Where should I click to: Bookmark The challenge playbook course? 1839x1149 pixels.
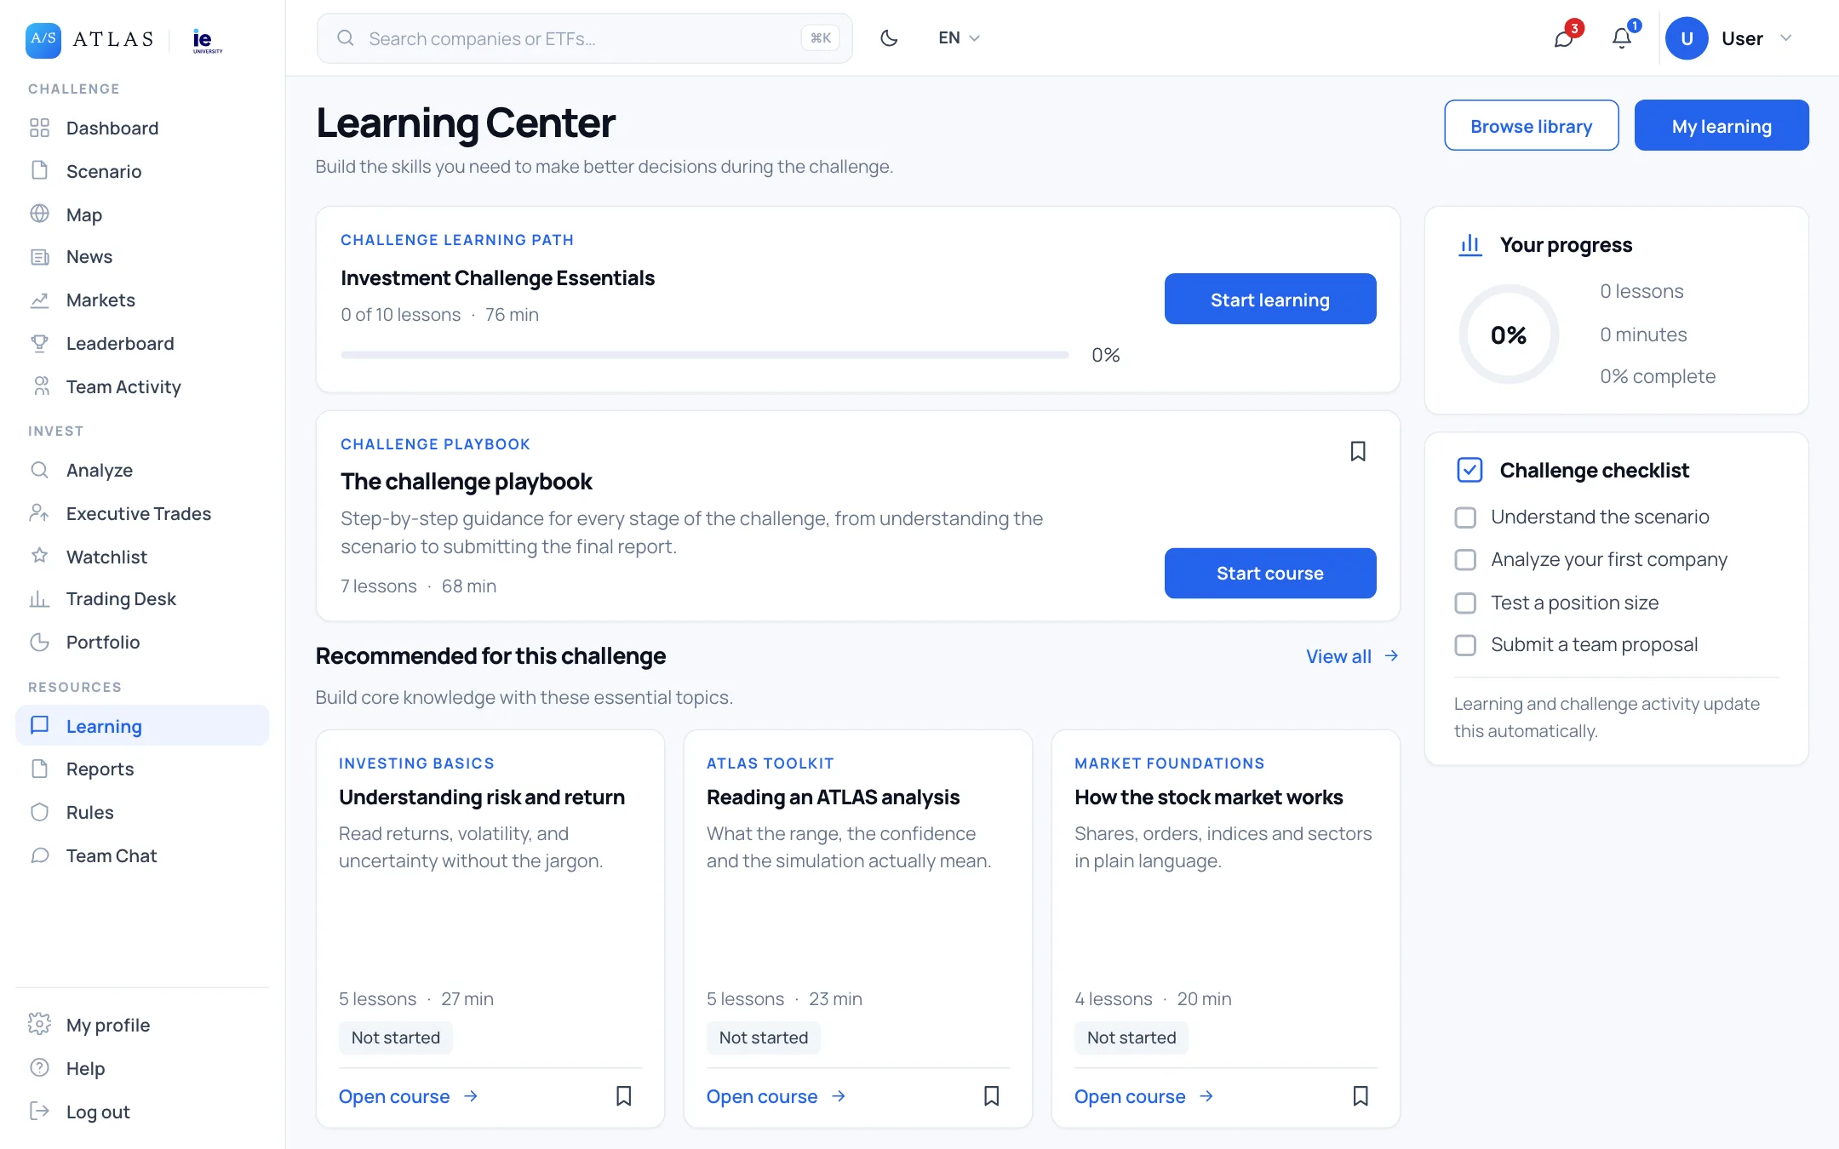click(x=1358, y=451)
